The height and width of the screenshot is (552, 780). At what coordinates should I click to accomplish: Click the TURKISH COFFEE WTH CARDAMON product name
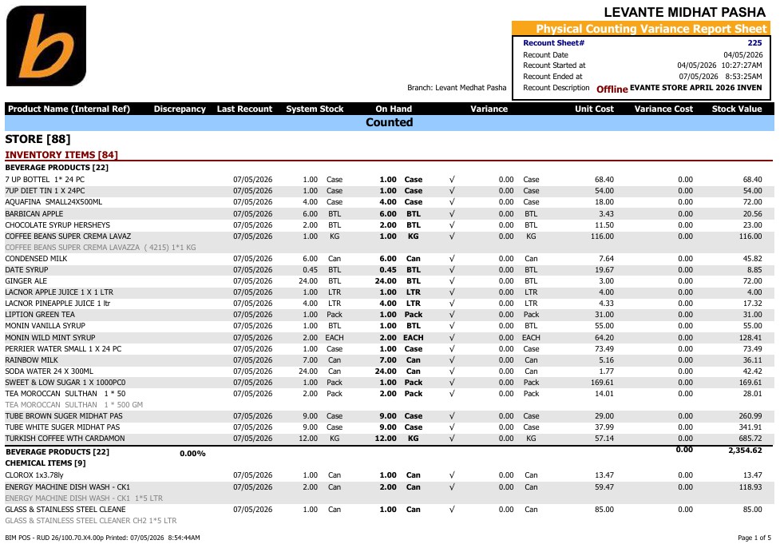tap(65, 439)
